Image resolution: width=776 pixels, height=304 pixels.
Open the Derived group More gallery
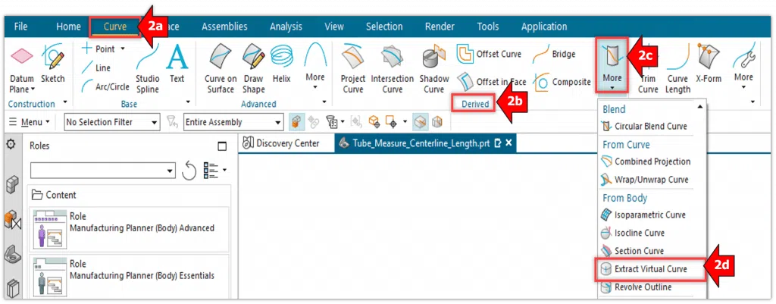[612, 65]
